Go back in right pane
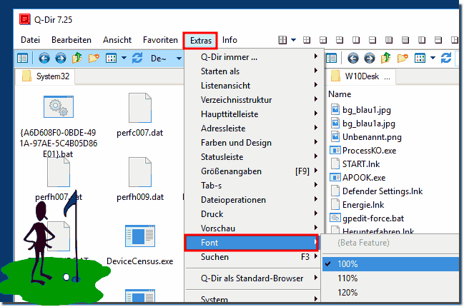The width and height of the screenshot is (464, 307). (352, 58)
